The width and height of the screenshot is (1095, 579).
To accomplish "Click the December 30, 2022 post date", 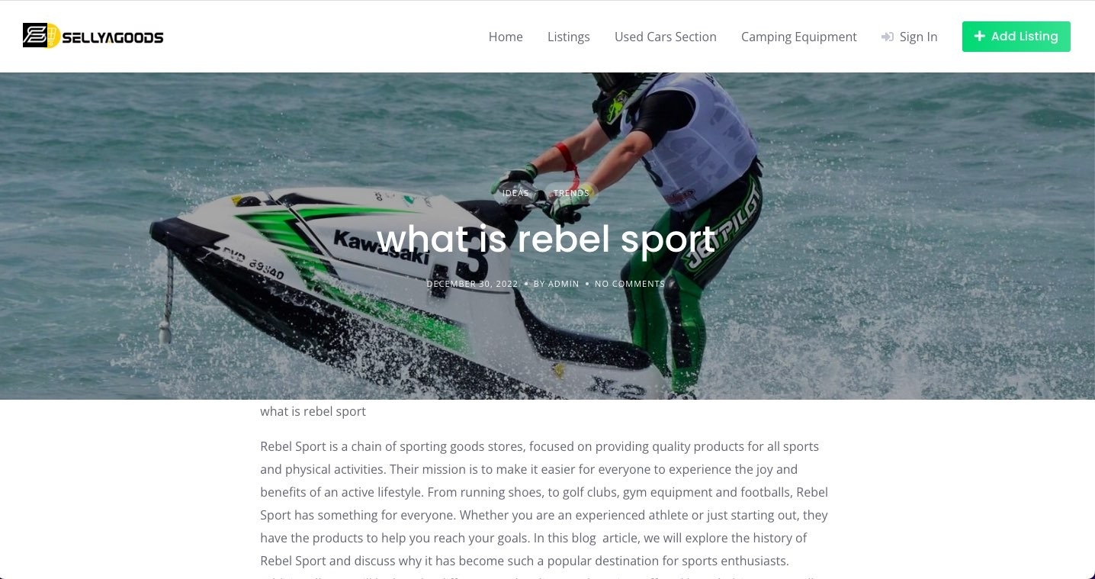I will coord(472,284).
